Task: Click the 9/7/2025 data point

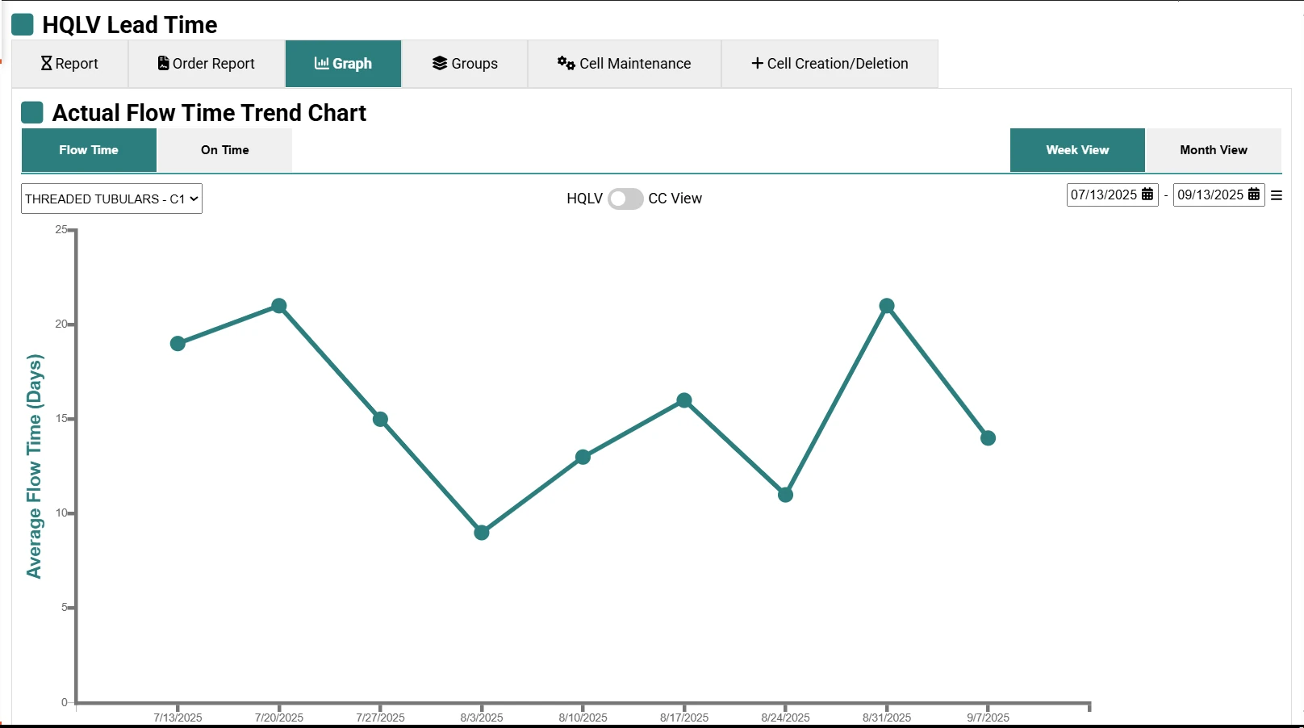Action: pos(988,438)
